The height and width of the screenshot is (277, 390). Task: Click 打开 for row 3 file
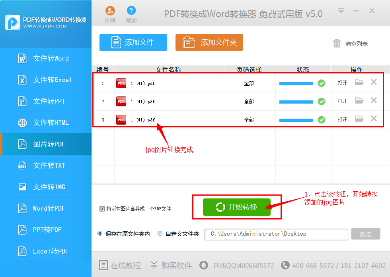click(342, 119)
